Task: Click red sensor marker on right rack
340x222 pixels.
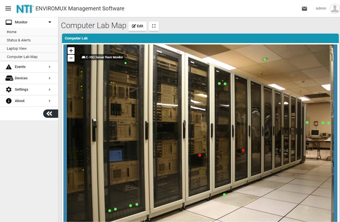Action: (243, 150)
